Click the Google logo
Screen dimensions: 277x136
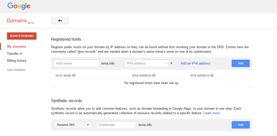19,6
